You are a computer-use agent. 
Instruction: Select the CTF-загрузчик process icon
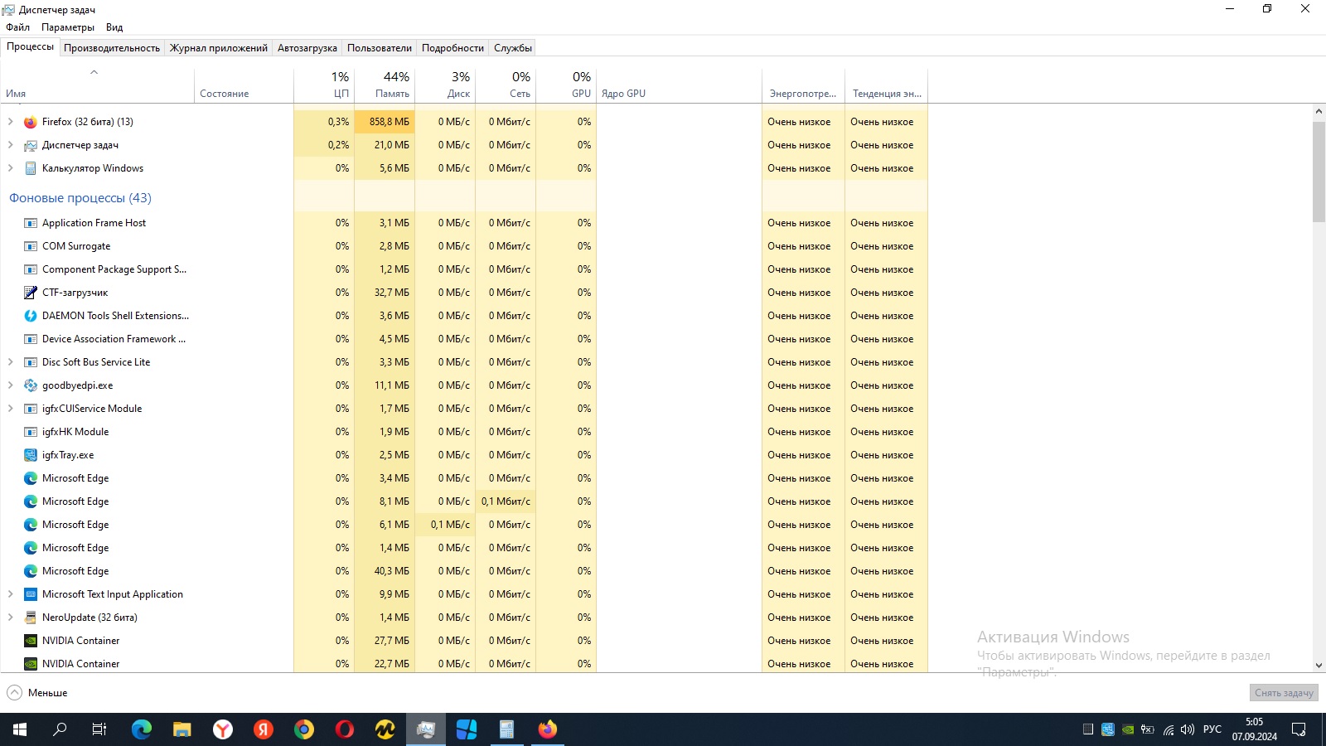[x=31, y=293]
